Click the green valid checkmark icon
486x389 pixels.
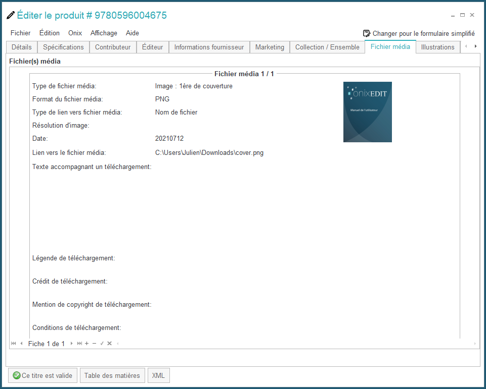16,375
